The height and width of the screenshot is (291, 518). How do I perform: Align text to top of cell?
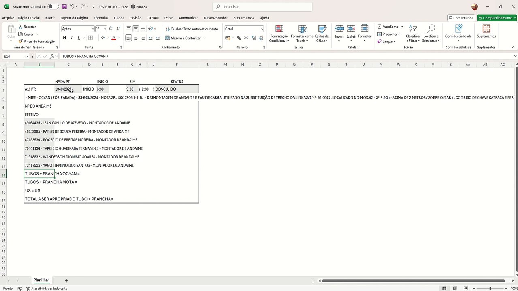point(128,29)
